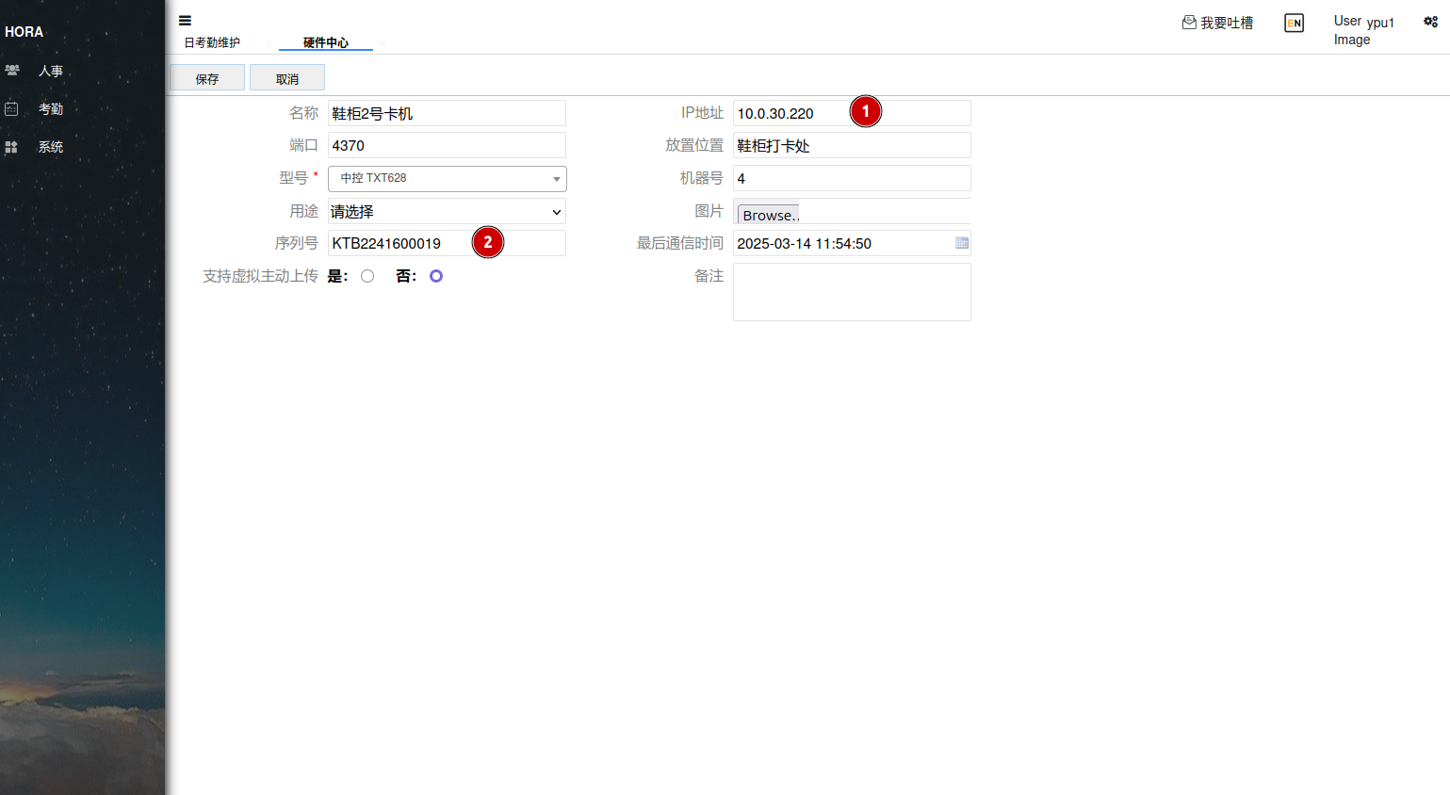Switch language with the EN icon

click(x=1294, y=24)
